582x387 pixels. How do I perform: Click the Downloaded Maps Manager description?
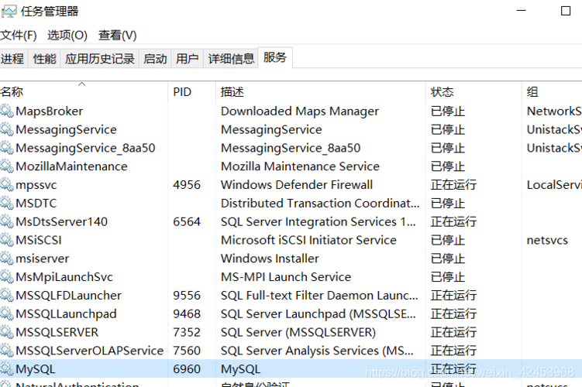pyautogui.click(x=300, y=111)
